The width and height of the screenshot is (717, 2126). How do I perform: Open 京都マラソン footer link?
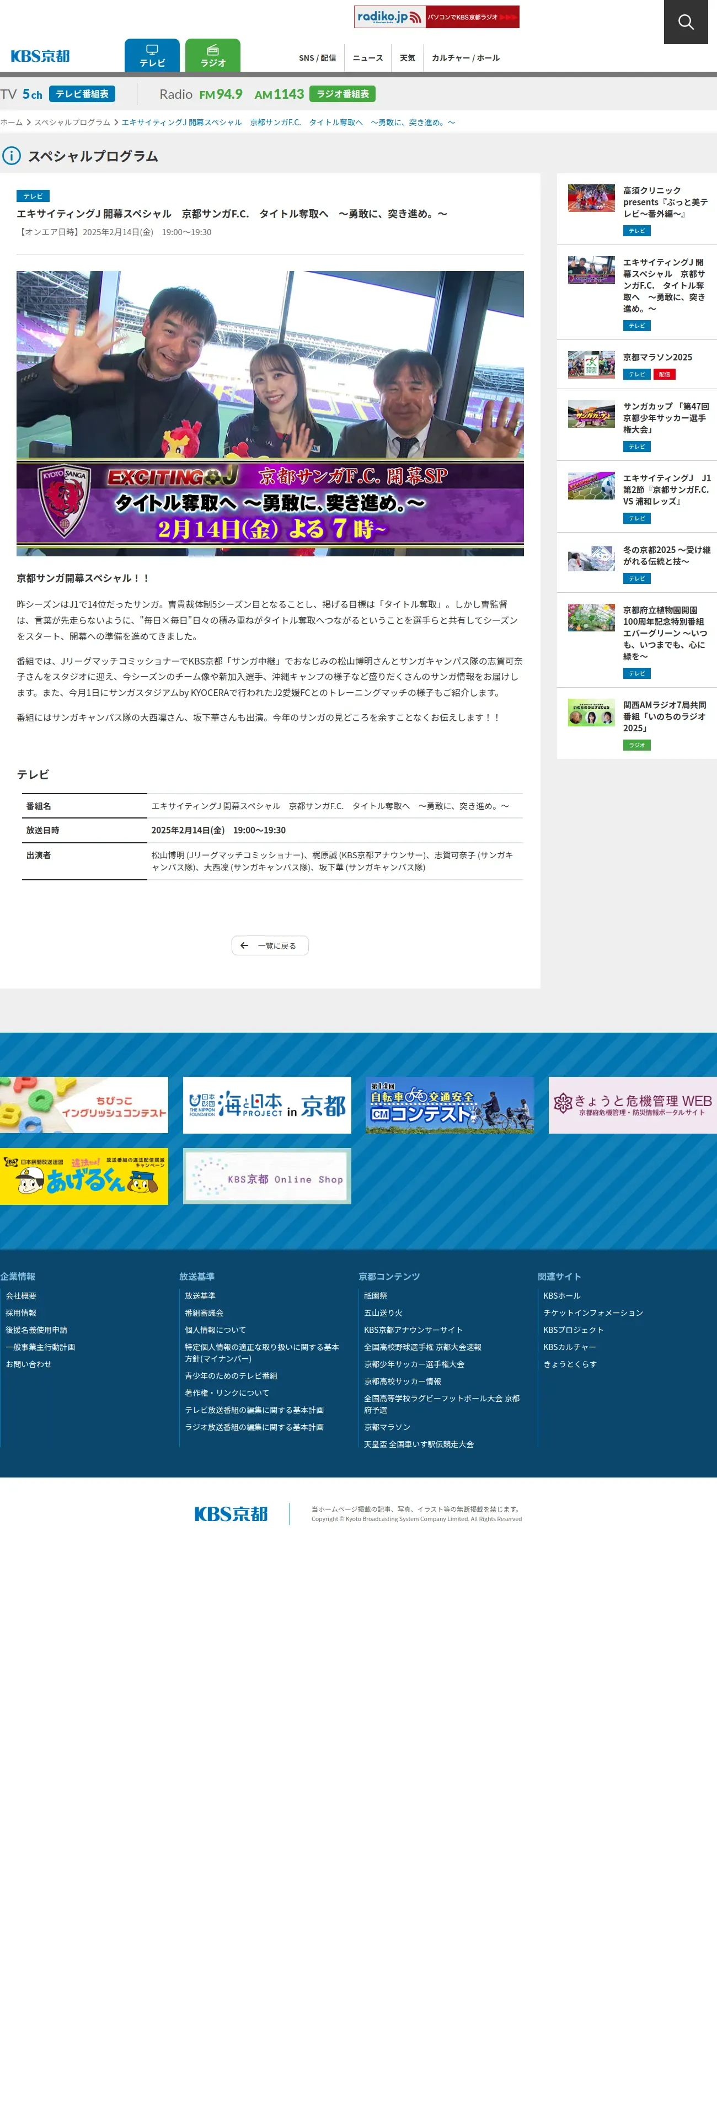[x=387, y=1427]
